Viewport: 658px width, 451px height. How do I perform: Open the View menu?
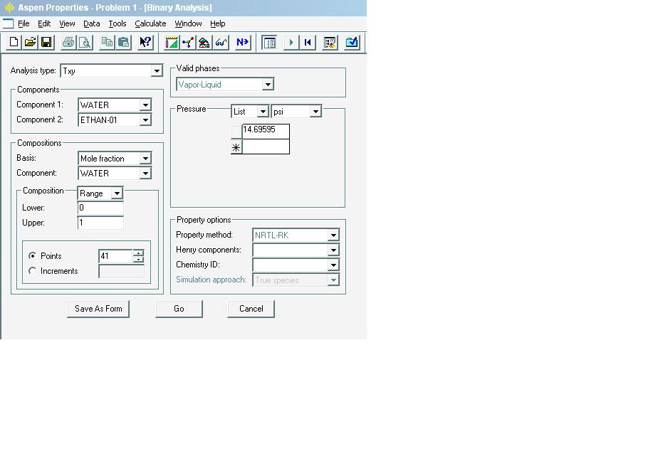67,23
